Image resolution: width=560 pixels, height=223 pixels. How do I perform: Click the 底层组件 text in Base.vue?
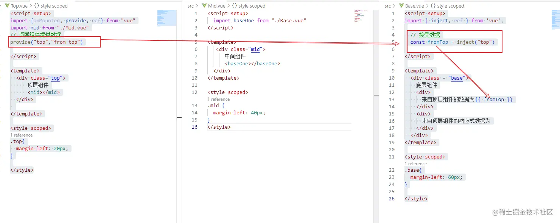pos(426,85)
